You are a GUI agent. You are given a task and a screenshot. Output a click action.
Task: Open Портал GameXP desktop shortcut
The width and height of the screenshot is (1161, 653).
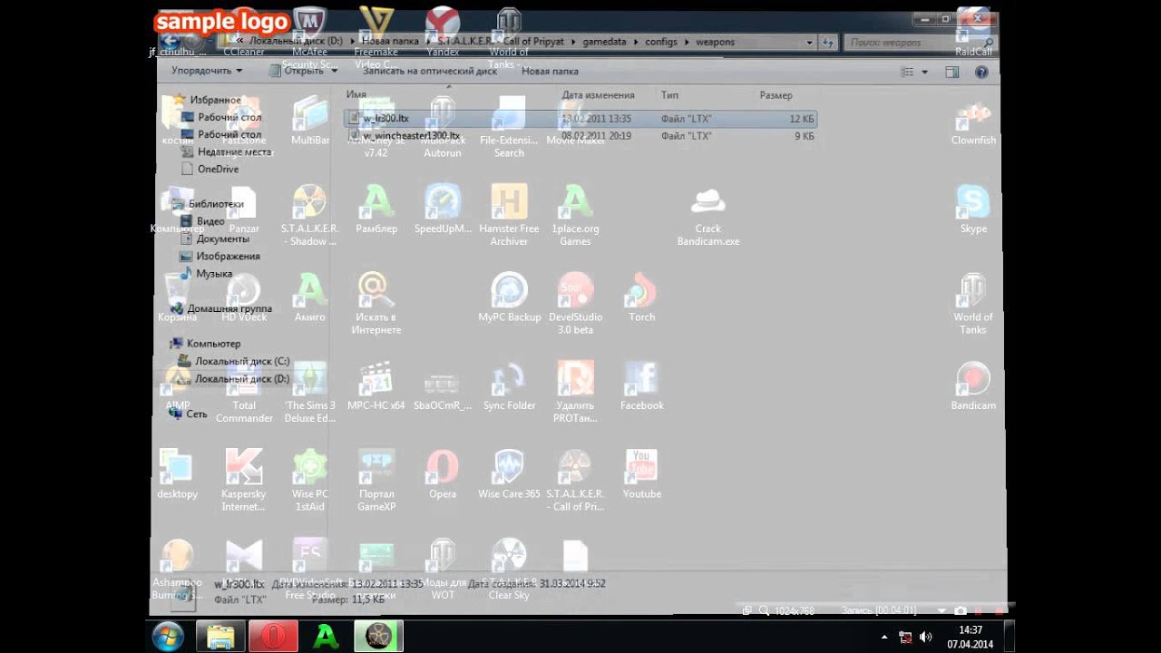[x=376, y=481]
